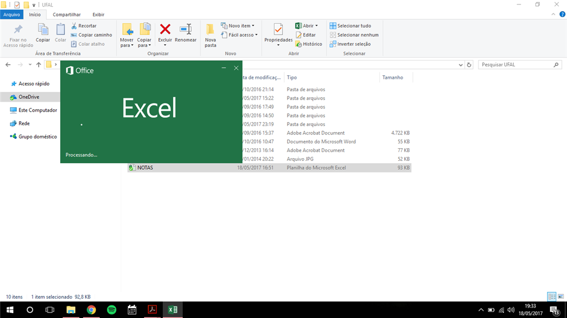The image size is (567, 318).
Task: Cut selection with Recortar
Action: pos(84,25)
